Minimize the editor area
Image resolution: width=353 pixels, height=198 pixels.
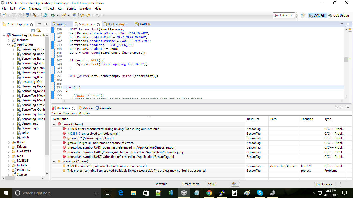tap(342, 24)
